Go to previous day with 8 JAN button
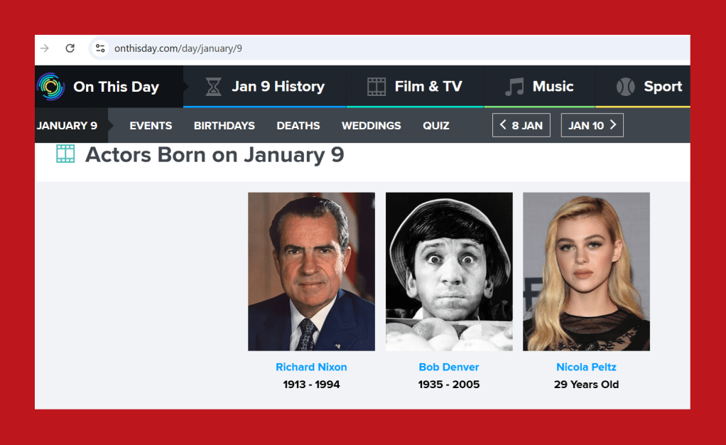Viewport: 726px width, 445px height. [x=521, y=125]
